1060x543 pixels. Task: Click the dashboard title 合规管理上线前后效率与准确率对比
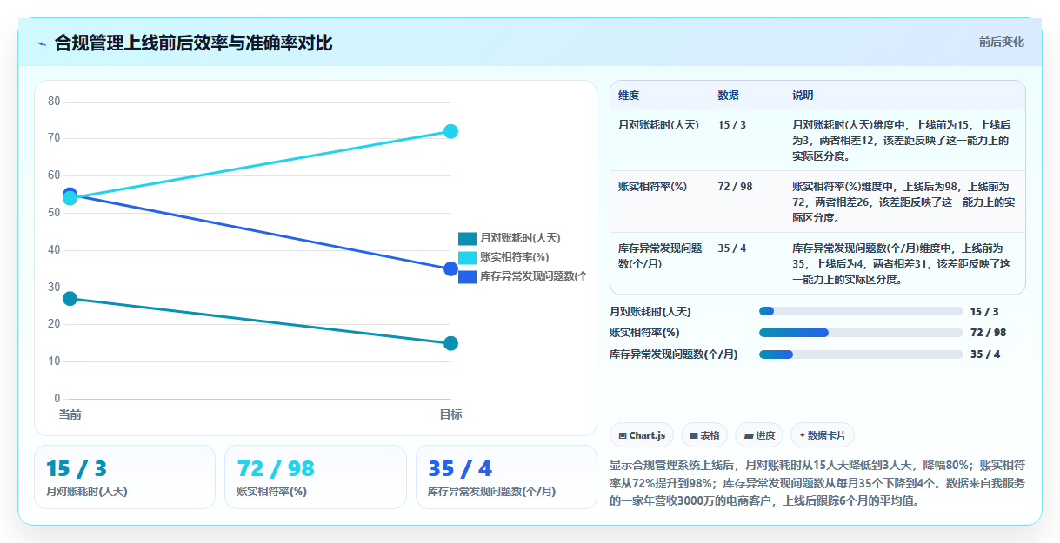click(x=193, y=43)
